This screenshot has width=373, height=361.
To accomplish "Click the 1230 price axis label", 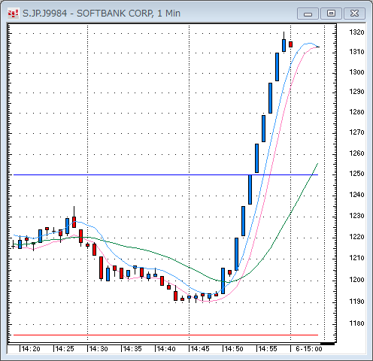I will (x=356, y=216).
